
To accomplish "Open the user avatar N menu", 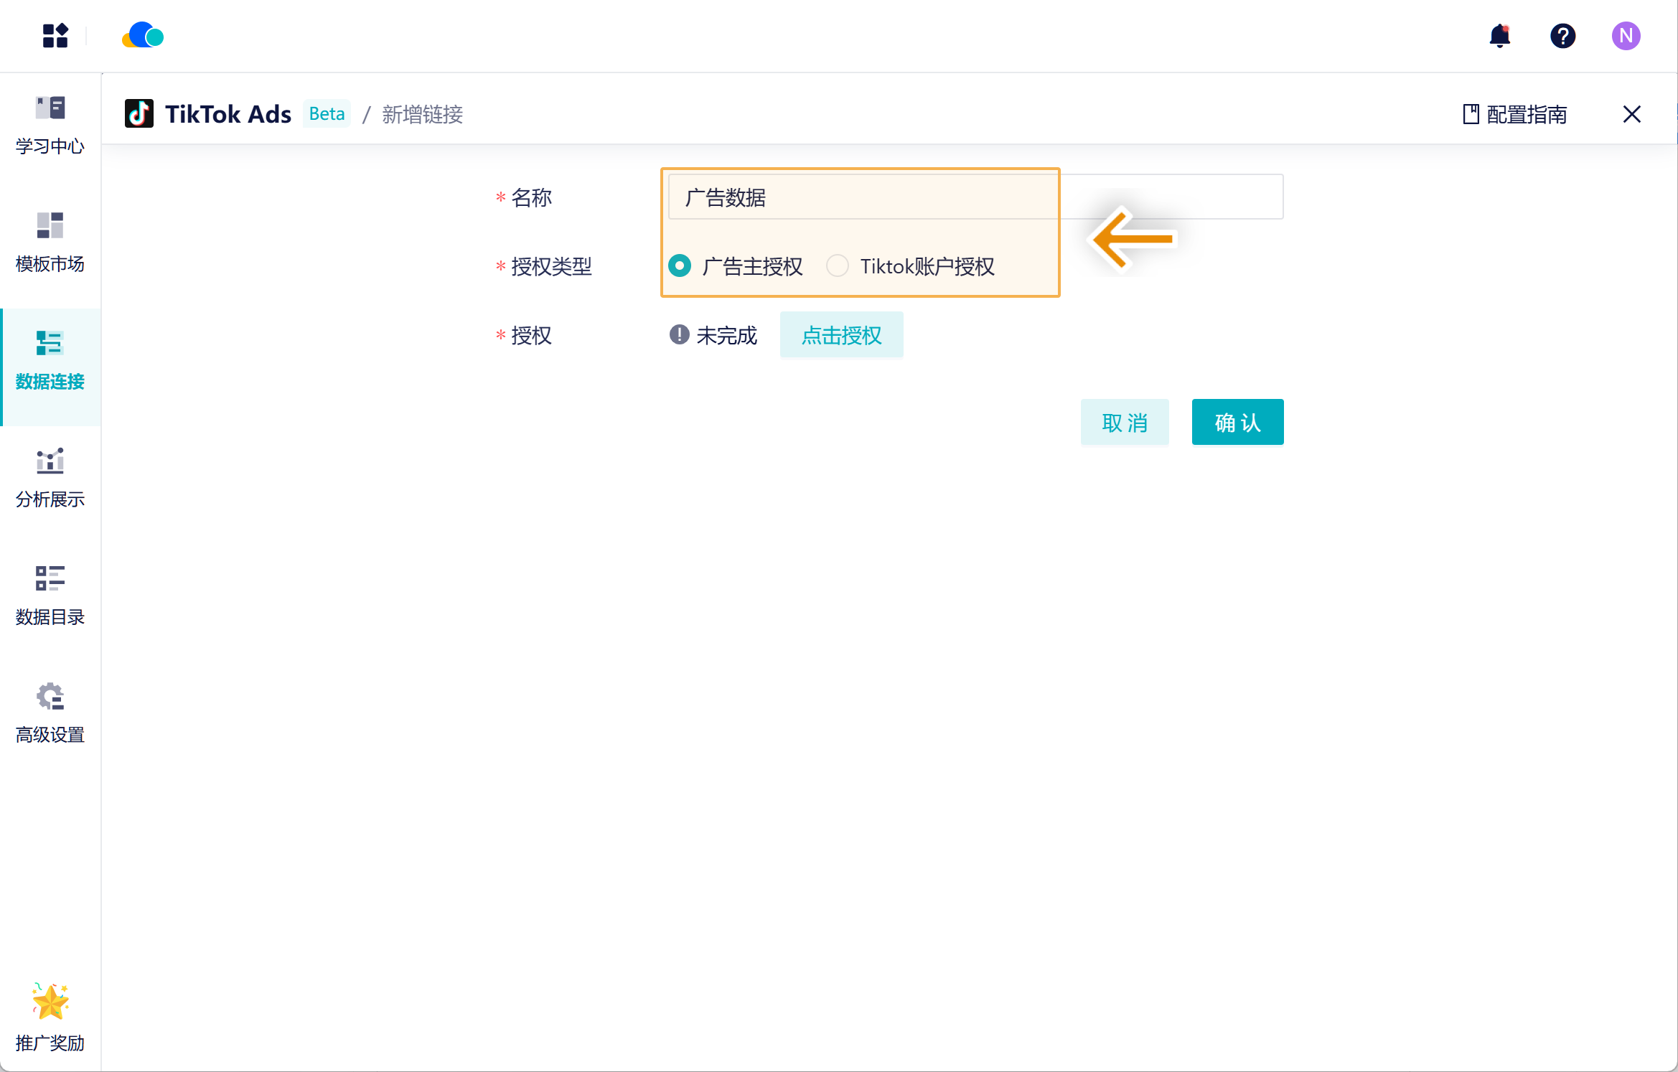I will click(1626, 36).
